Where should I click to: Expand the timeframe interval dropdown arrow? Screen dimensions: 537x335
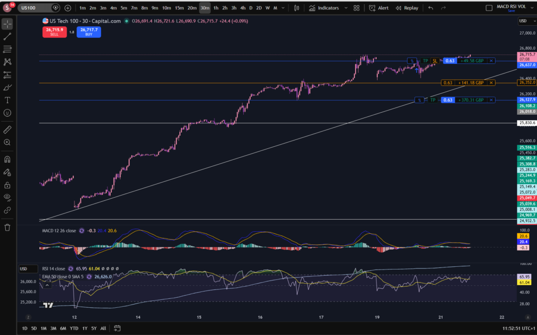283,8
